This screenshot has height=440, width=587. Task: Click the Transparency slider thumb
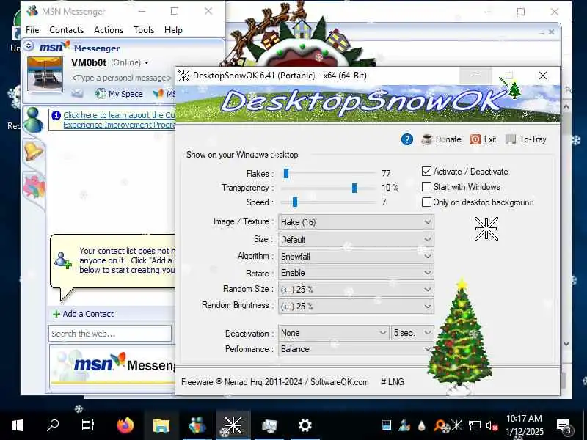click(x=354, y=188)
